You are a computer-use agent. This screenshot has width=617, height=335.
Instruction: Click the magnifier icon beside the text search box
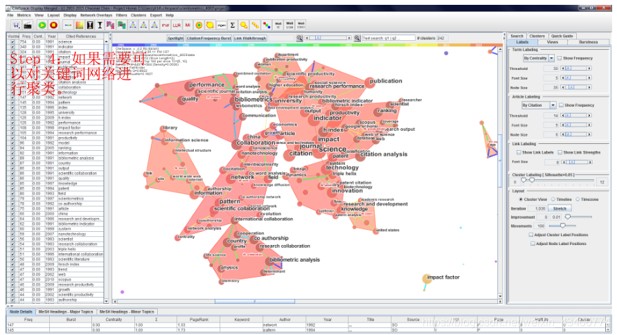(x=357, y=38)
